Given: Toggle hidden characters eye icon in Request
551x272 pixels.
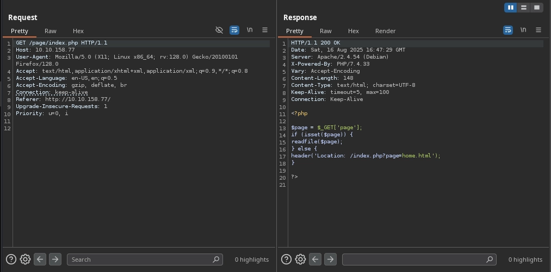Looking at the screenshot, I should [x=219, y=30].
